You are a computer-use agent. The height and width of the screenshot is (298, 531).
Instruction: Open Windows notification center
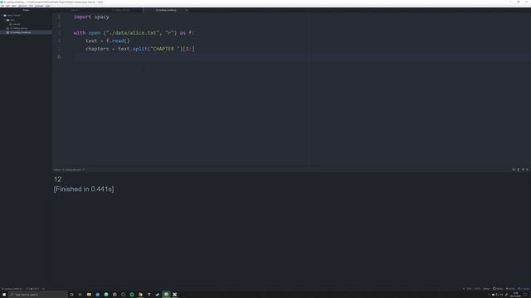tap(525, 295)
